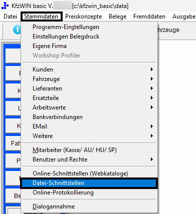Expand the Benutzer und Rechte submenu
The image size is (196, 214).
tap(89, 159)
